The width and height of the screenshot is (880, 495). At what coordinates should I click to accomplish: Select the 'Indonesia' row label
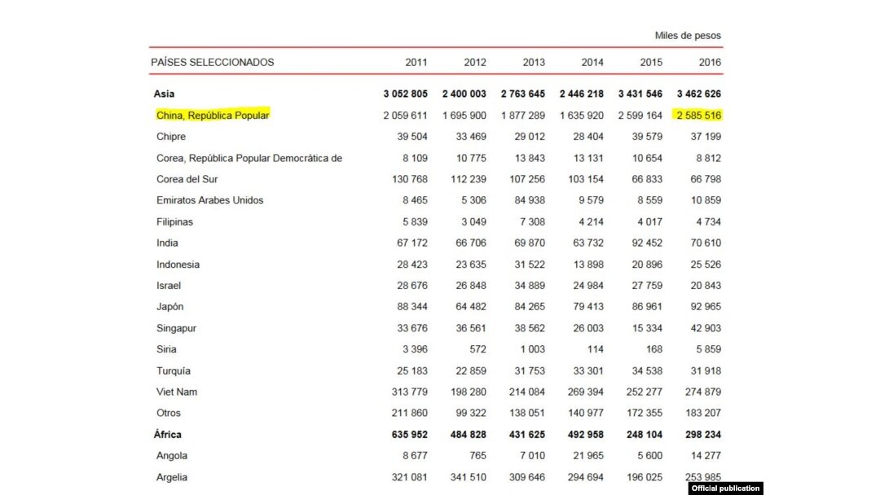[x=178, y=264]
